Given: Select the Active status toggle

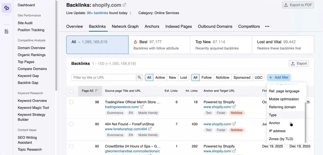Looking at the screenshot, I should coord(160,77).
